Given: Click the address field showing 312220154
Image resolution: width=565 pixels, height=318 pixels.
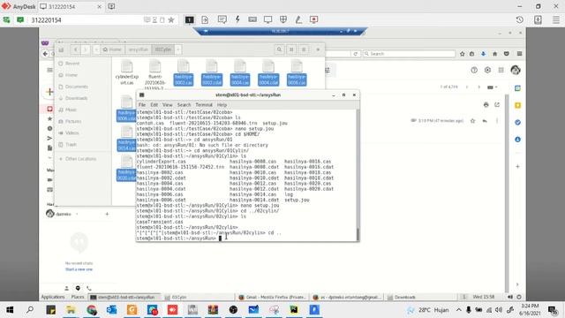Looking at the screenshot, I should click(x=87, y=19).
